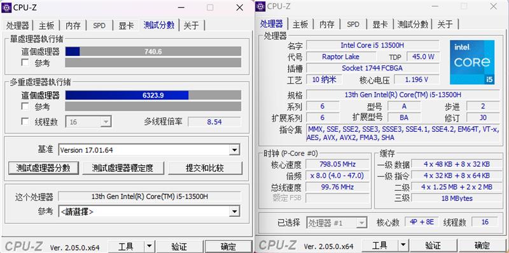Click the 总线速度 value 99.76 MHz
Viewport: 509px width, 253px height.
pos(337,187)
